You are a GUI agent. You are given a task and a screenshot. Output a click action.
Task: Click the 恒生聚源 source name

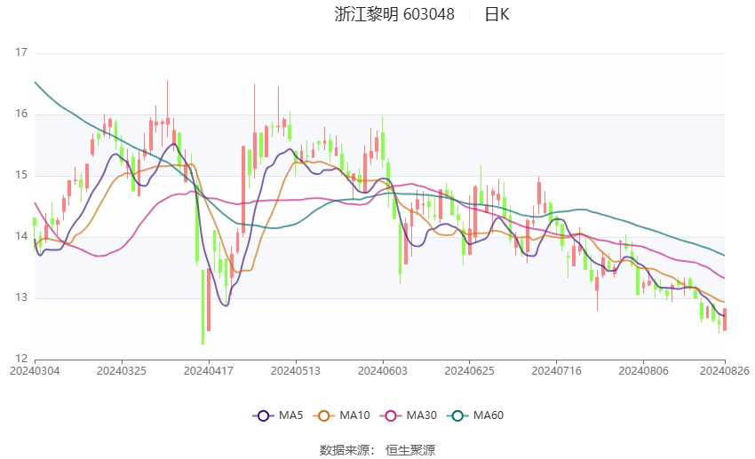point(410,450)
